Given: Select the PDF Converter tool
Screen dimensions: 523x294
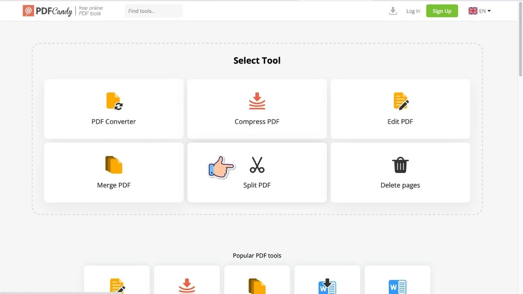Looking at the screenshot, I should [x=113, y=108].
